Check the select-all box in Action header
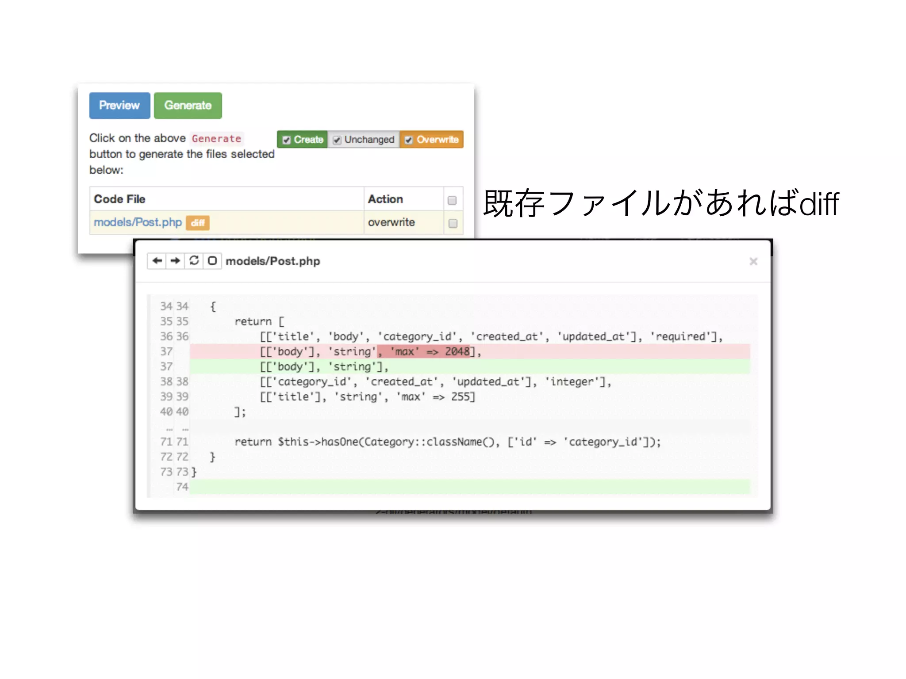This screenshot has width=906, height=679. 452,200
